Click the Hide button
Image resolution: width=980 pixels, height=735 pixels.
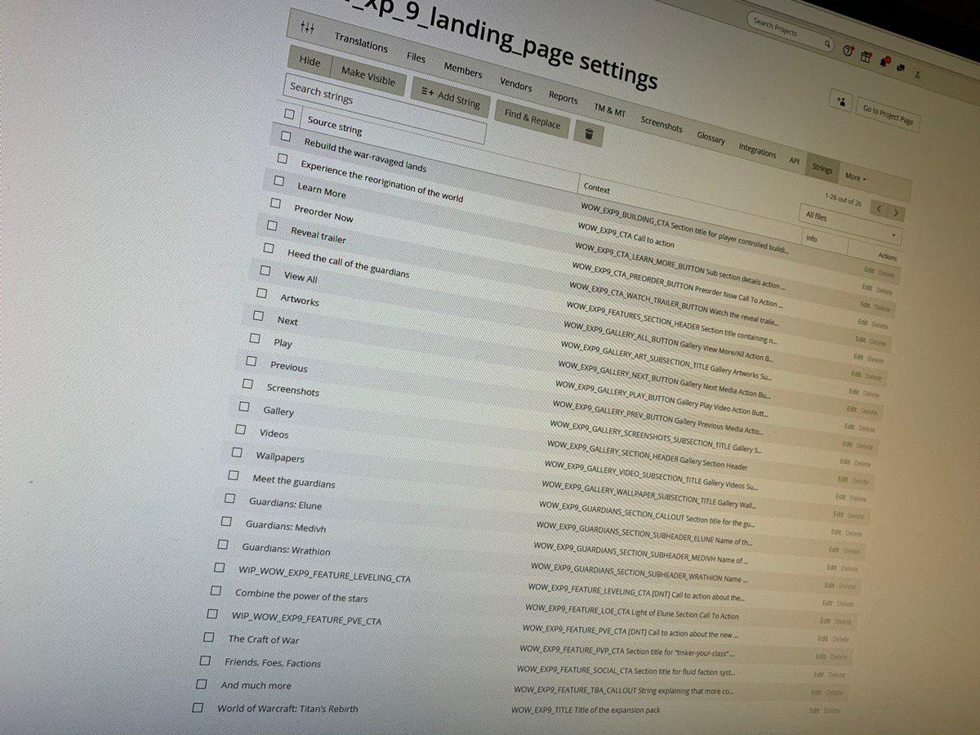click(310, 62)
